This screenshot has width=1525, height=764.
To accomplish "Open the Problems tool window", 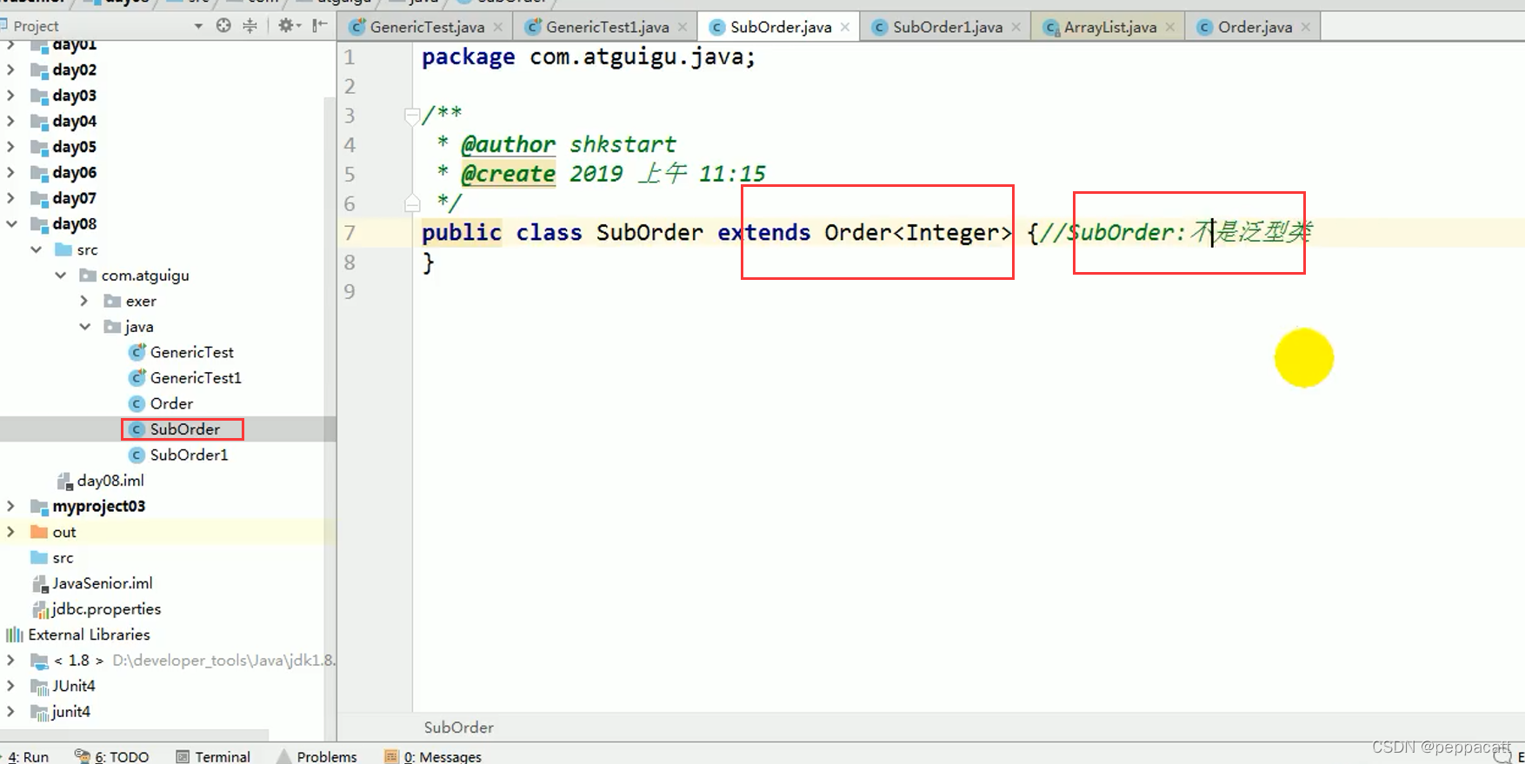I will click(x=316, y=756).
